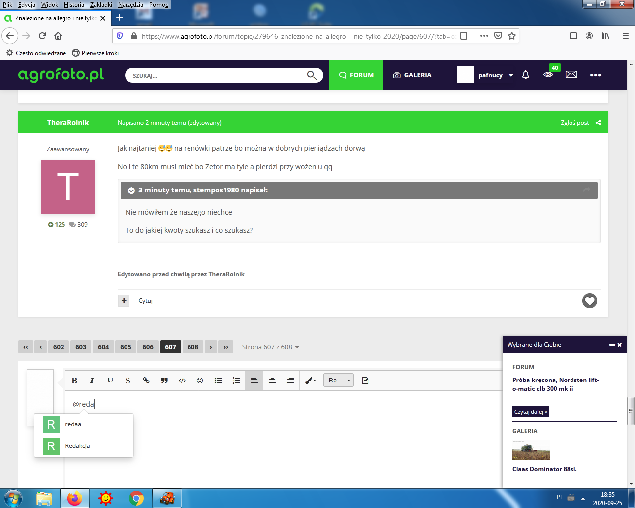Select the 'Redakcja' mention suggestion
This screenshot has width=635, height=508.
[x=78, y=446]
